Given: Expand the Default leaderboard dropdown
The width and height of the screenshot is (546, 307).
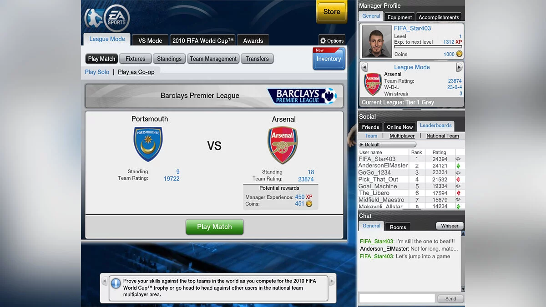Looking at the screenshot, I should (387, 144).
